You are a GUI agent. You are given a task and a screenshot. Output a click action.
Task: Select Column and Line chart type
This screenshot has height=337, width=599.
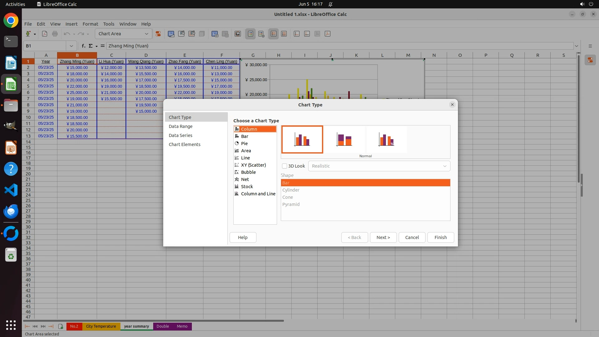click(x=258, y=194)
